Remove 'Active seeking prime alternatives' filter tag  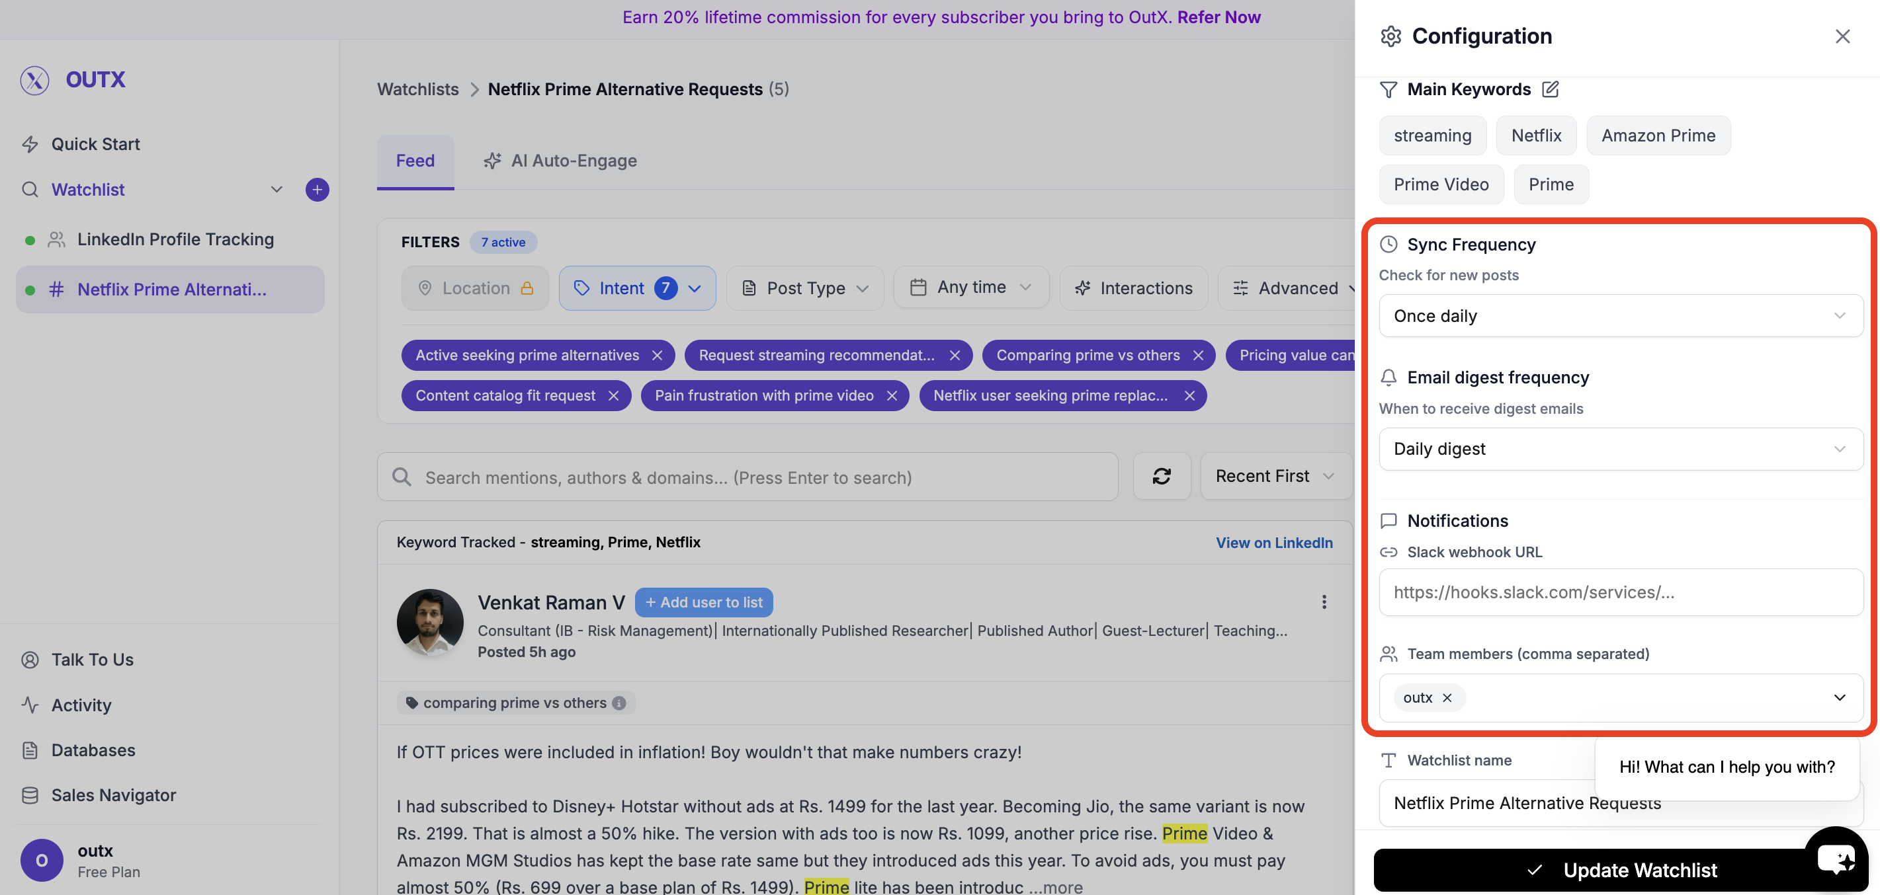pyautogui.click(x=658, y=355)
